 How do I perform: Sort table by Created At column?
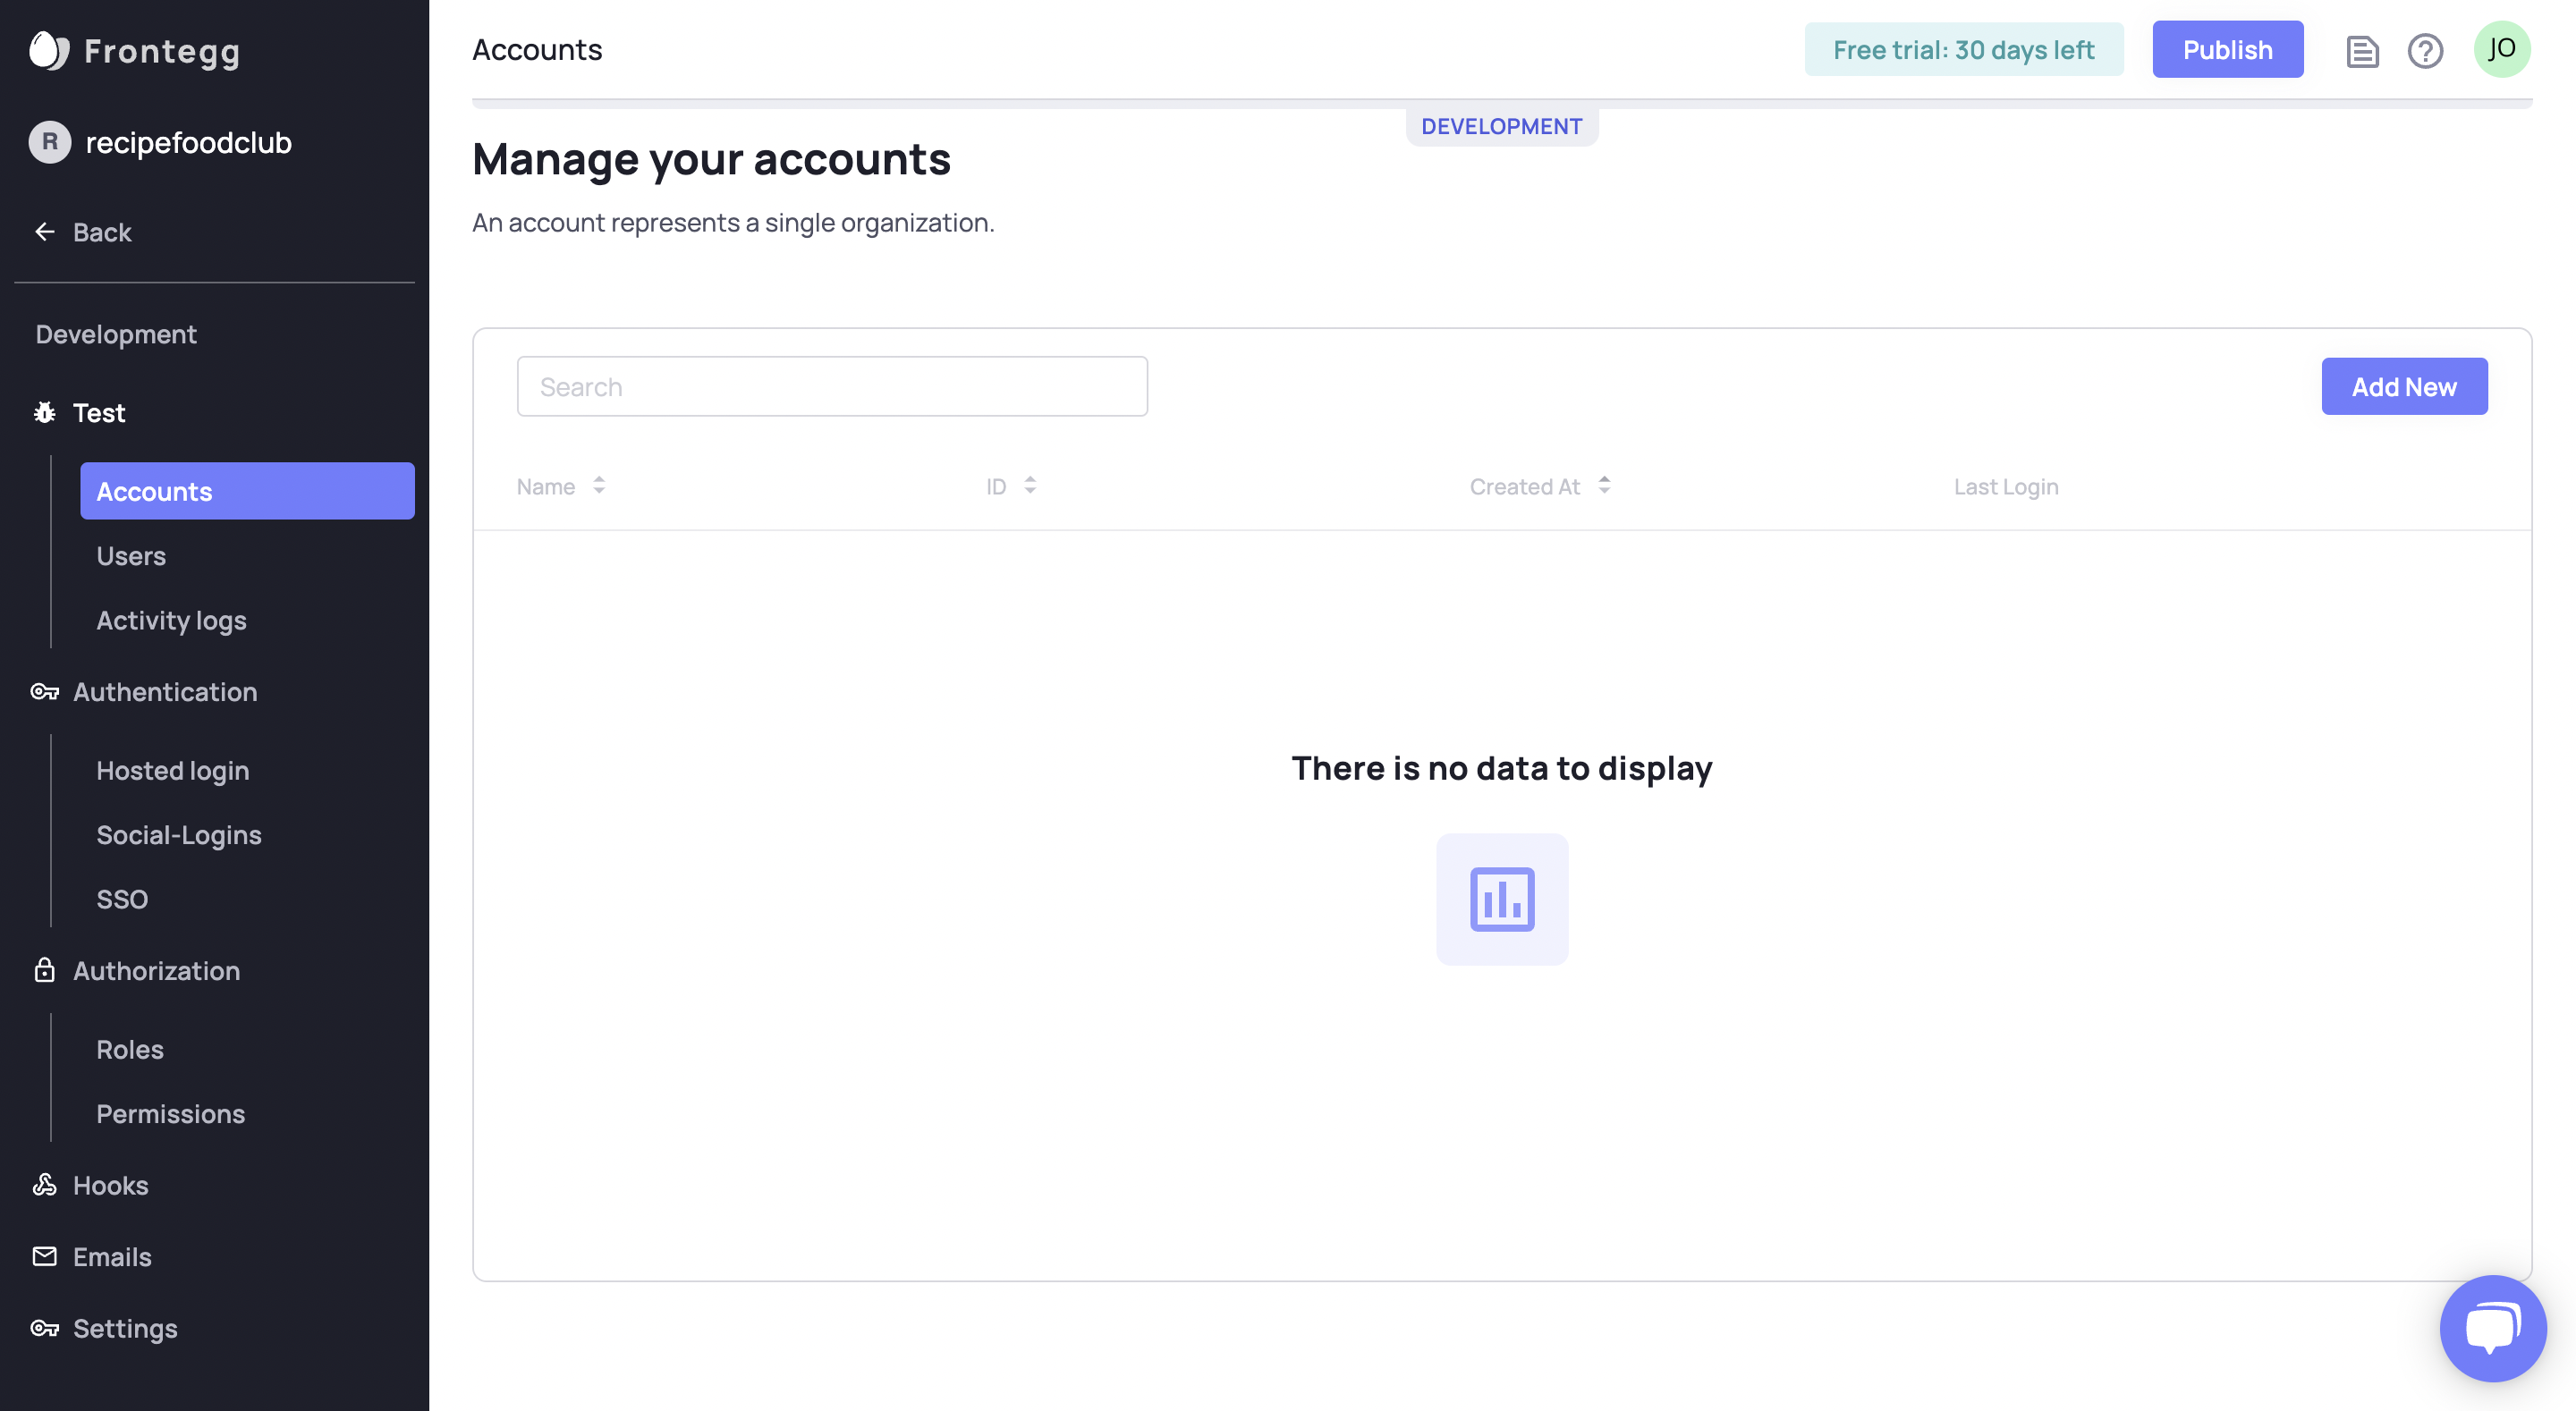[1604, 486]
